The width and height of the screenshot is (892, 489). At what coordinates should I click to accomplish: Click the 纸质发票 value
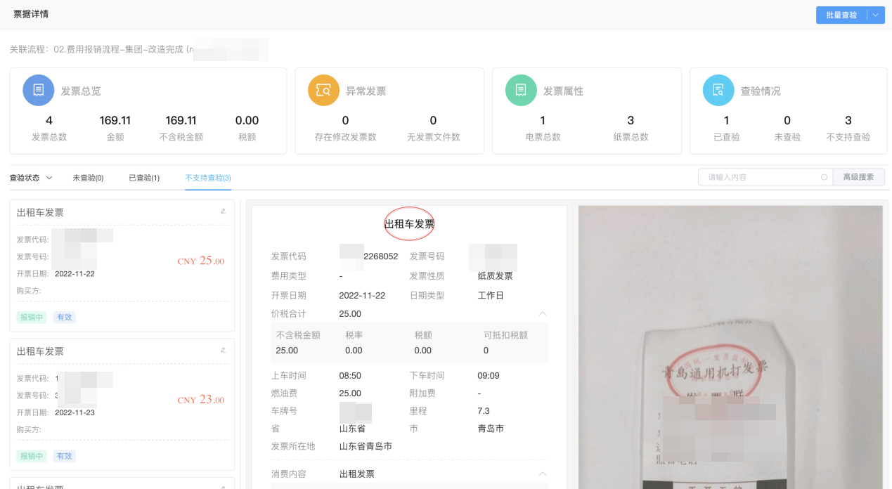[496, 276]
